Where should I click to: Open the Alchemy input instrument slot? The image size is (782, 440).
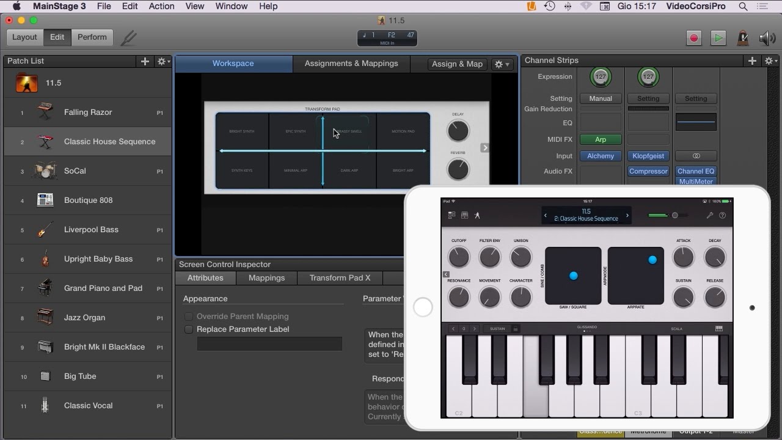pyautogui.click(x=601, y=156)
